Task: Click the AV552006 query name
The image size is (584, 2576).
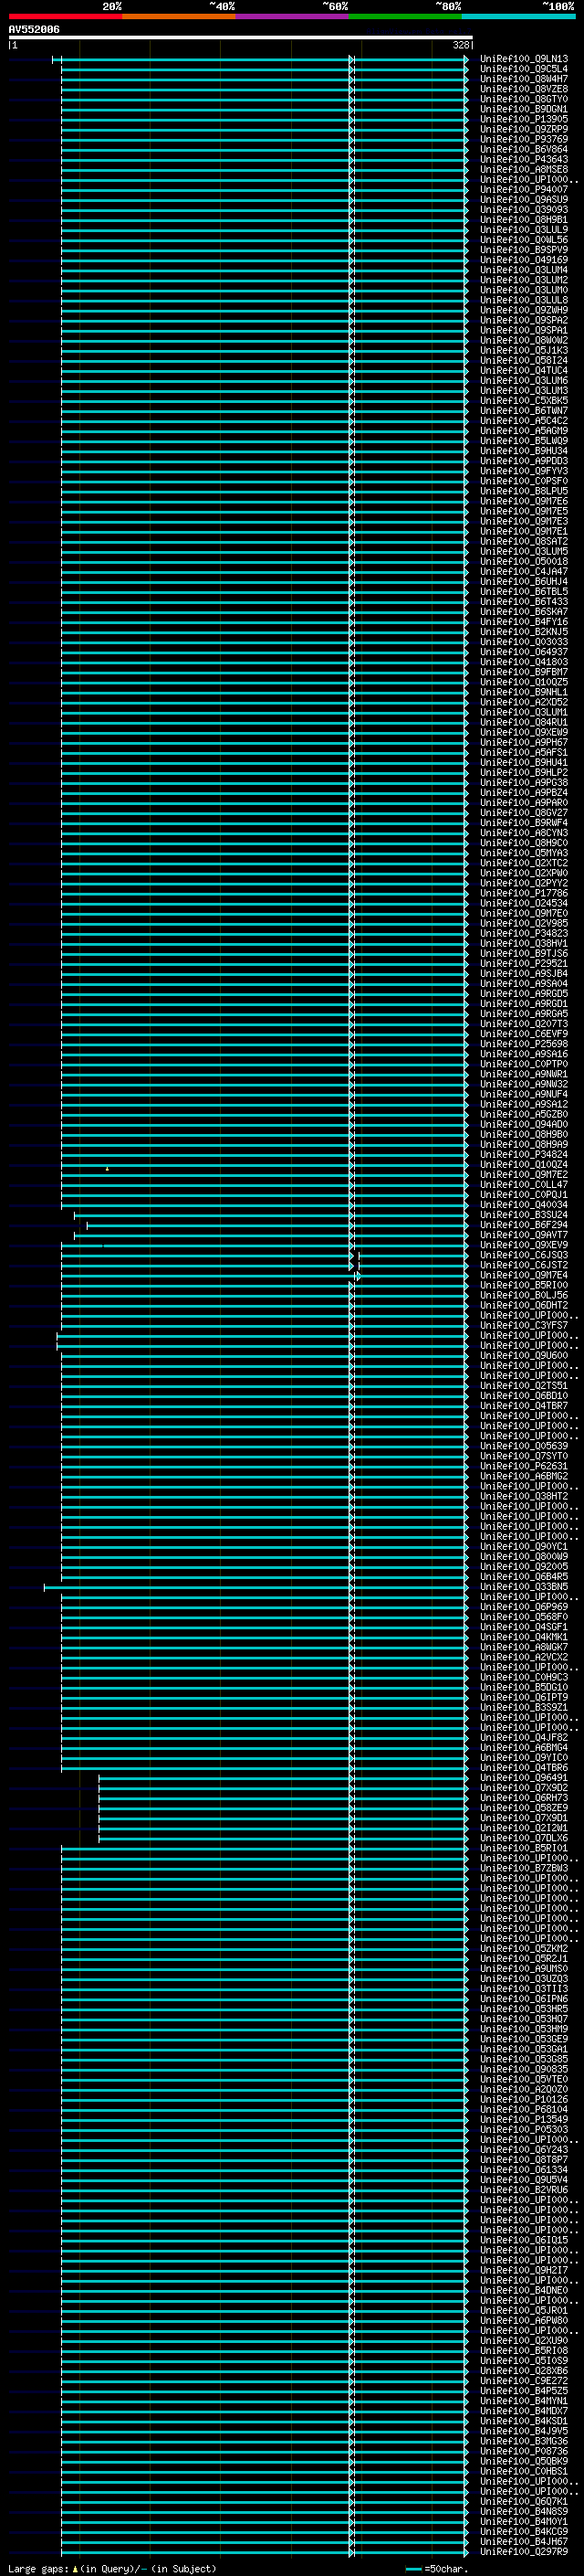Action: 34,29
